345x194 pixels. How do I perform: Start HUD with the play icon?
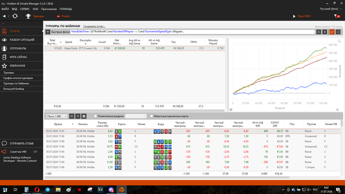[x=294, y=16]
